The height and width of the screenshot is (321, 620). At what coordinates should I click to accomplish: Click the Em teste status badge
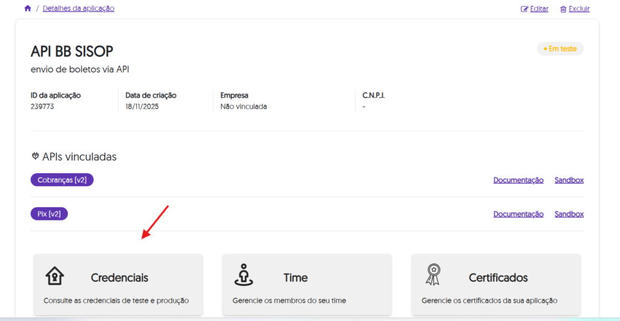tap(560, 48)
